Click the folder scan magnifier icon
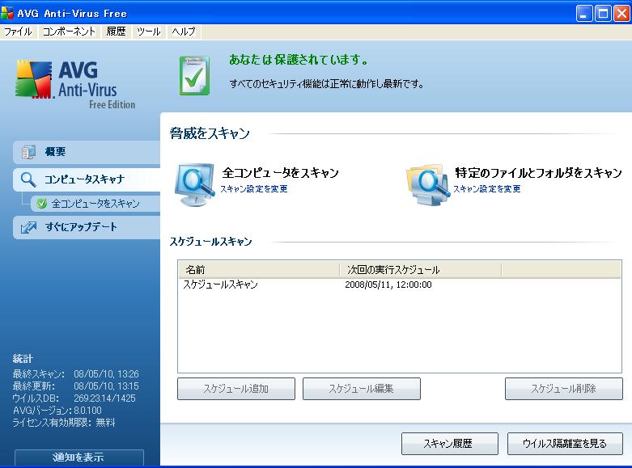Image resolution: width=632 pixels, height=468 pixels. tap(427, 184)
